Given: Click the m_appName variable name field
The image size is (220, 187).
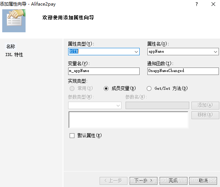Looking at the screenshot, I should [x=104, y=71].
